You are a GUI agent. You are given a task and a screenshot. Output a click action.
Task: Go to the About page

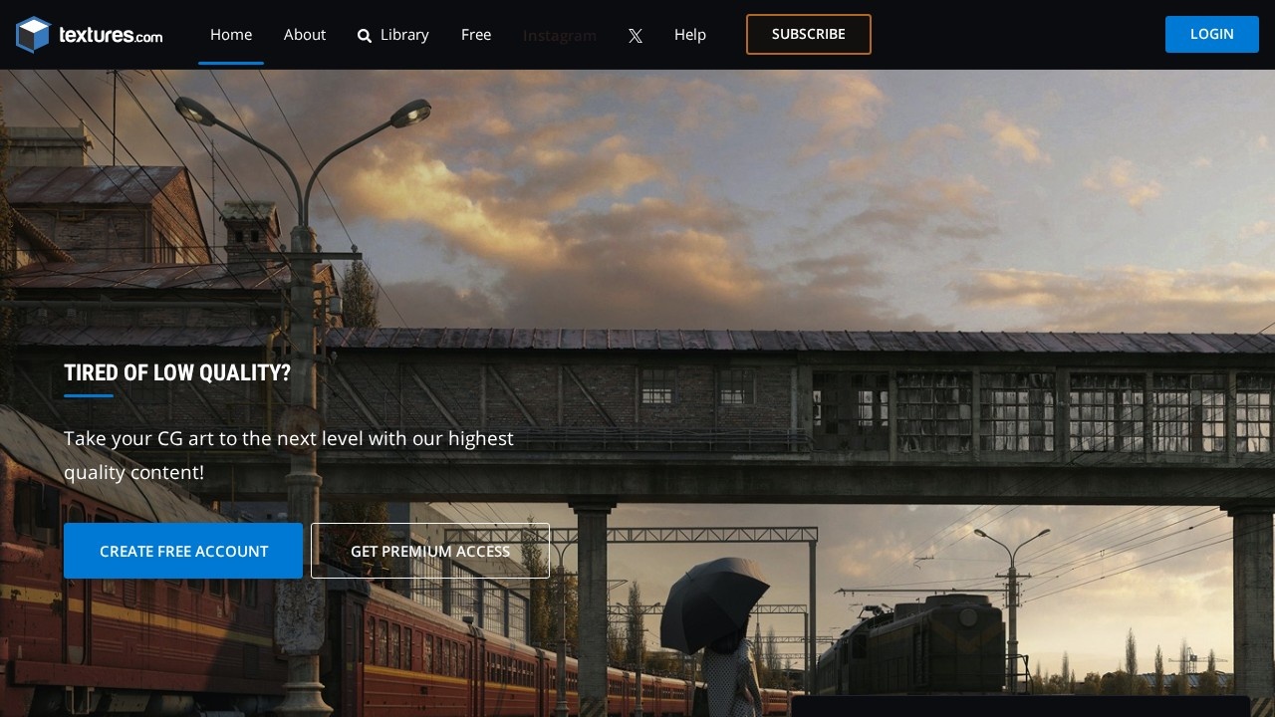click(x=305, y=35)
